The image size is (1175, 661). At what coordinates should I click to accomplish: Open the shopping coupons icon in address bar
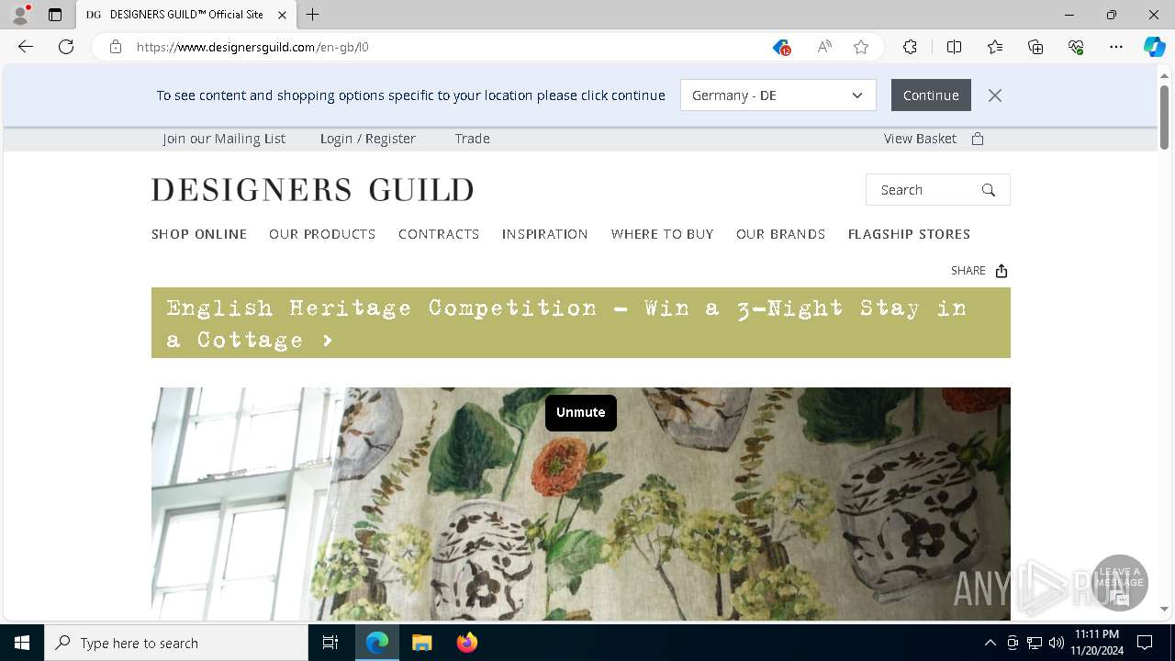(781, 47)
